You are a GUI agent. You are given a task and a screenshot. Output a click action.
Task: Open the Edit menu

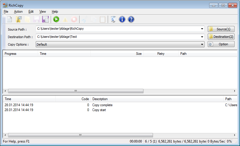point(31,12)
